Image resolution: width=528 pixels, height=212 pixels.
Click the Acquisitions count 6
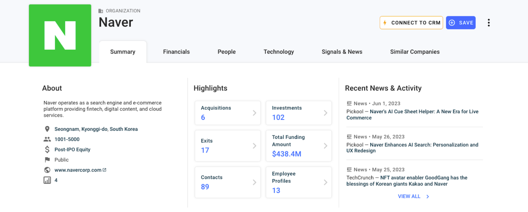203,118
